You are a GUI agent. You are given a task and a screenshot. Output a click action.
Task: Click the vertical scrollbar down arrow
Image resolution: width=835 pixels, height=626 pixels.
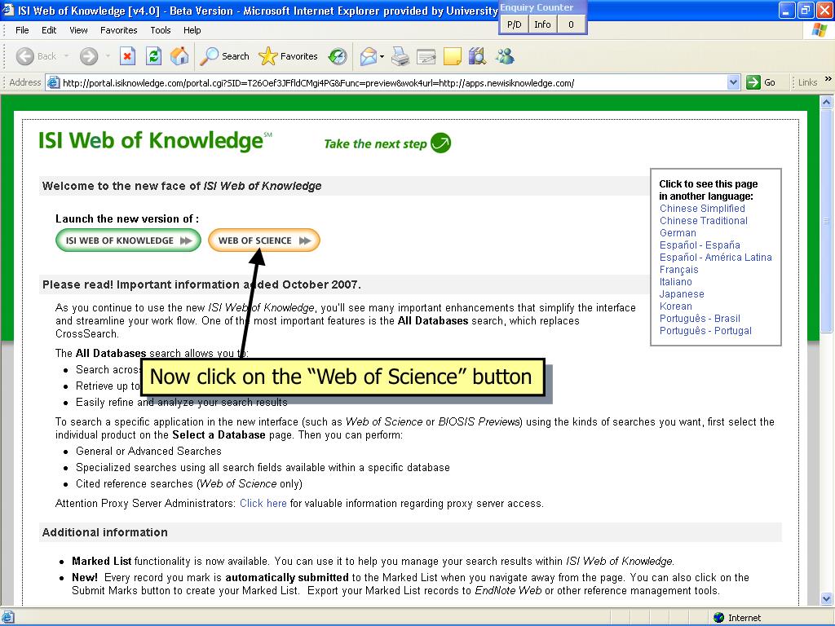[826, 598]
